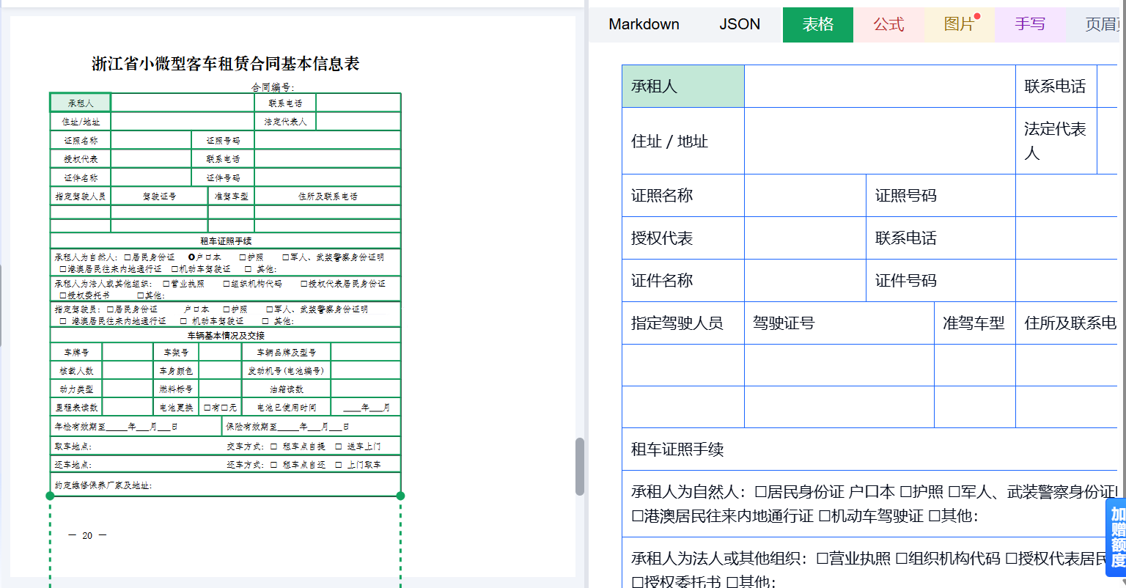Click 证件号码 cell in parsed table
1126x588 pixels.
coord(941,281)
